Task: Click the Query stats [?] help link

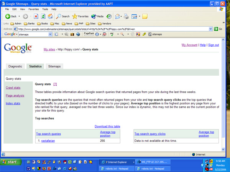Action: pos(55,84)
